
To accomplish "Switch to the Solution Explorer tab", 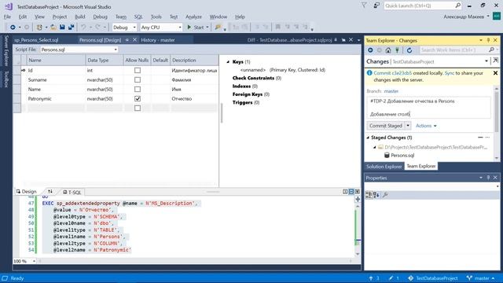I will click(x=384, y=167).
